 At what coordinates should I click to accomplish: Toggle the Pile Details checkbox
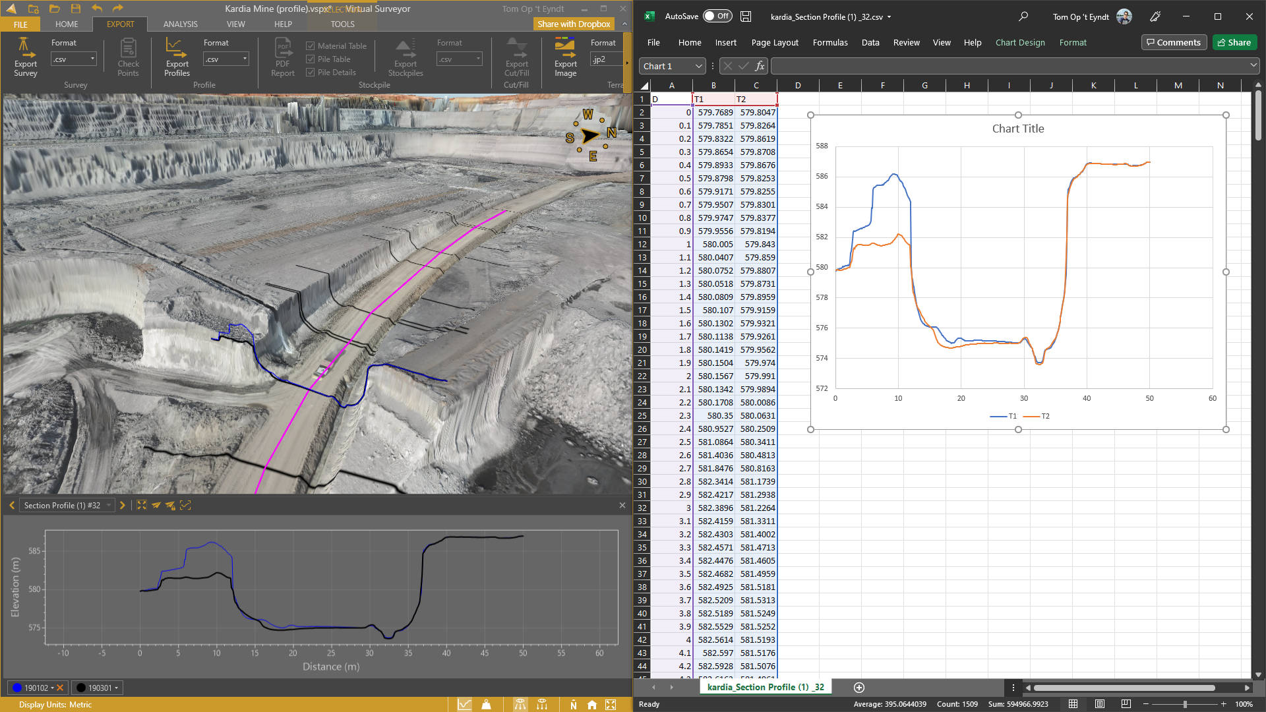pyautogui.click(x=311, y=73)
